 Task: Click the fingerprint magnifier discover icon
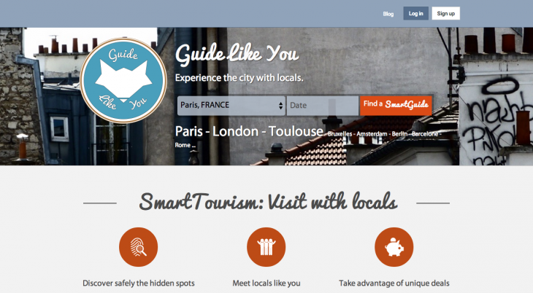[x=138, y=247]
